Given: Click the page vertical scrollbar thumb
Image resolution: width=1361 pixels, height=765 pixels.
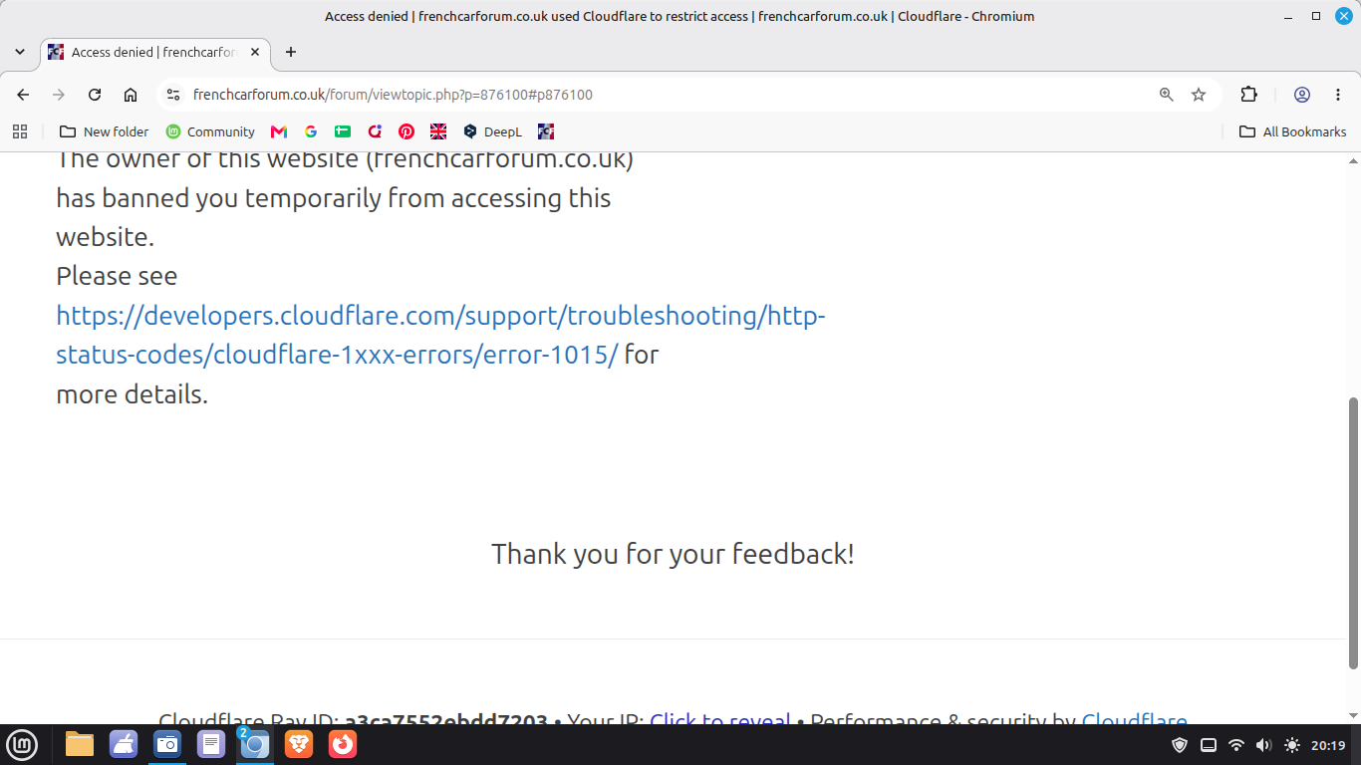Looking at the screenshot, I should [x=1353, y=533].
